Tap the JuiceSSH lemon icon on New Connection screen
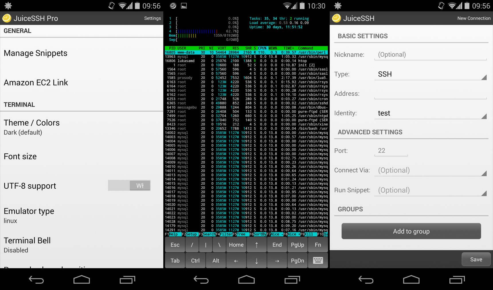The width and height of the screenshot is (493, 290). [x=337, y=18]
